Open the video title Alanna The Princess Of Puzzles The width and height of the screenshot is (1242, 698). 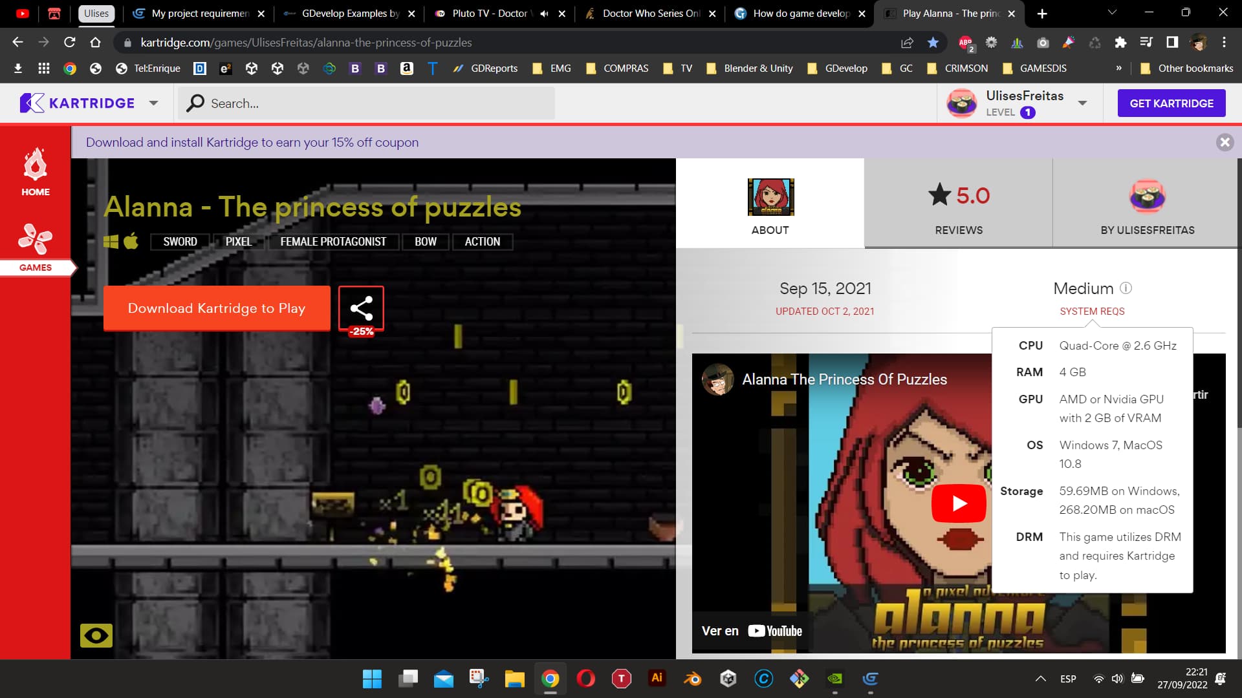pyautogui.click(x=844, y=379)
